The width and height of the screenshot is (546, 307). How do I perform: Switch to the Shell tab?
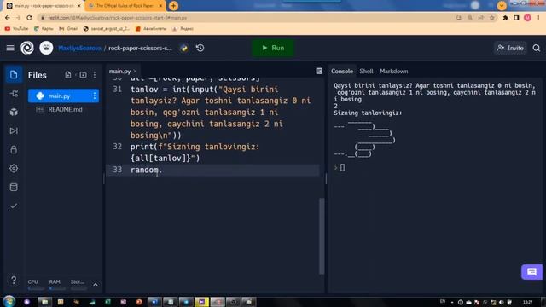click(x=366, y=71)
